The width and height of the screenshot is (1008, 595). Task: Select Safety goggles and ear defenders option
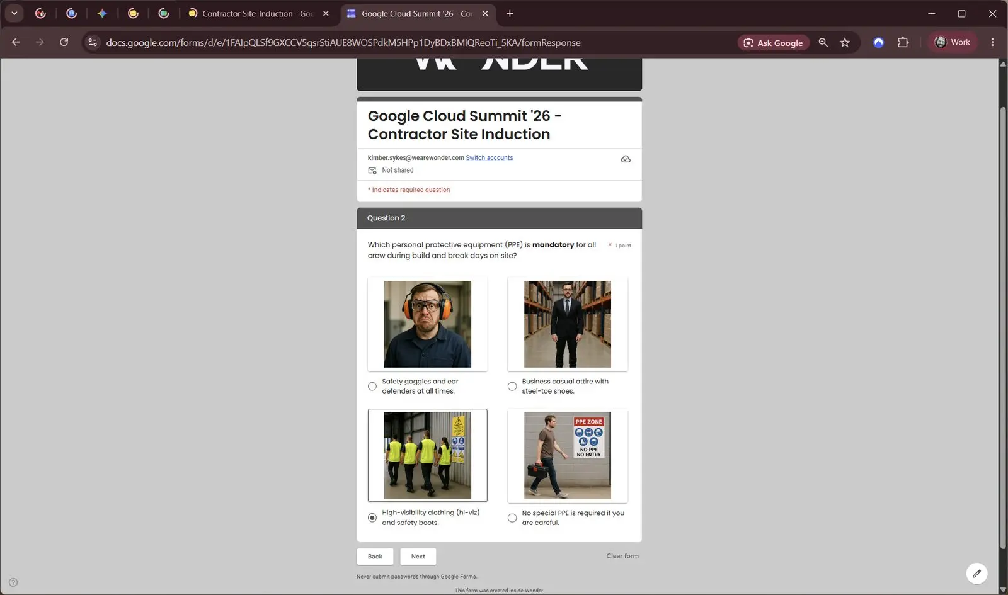point(372,387)
